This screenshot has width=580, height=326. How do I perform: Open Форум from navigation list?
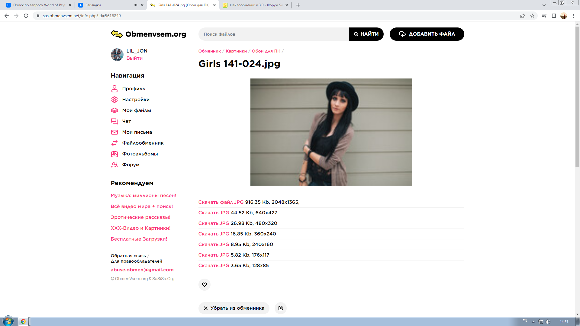(130, 165)
